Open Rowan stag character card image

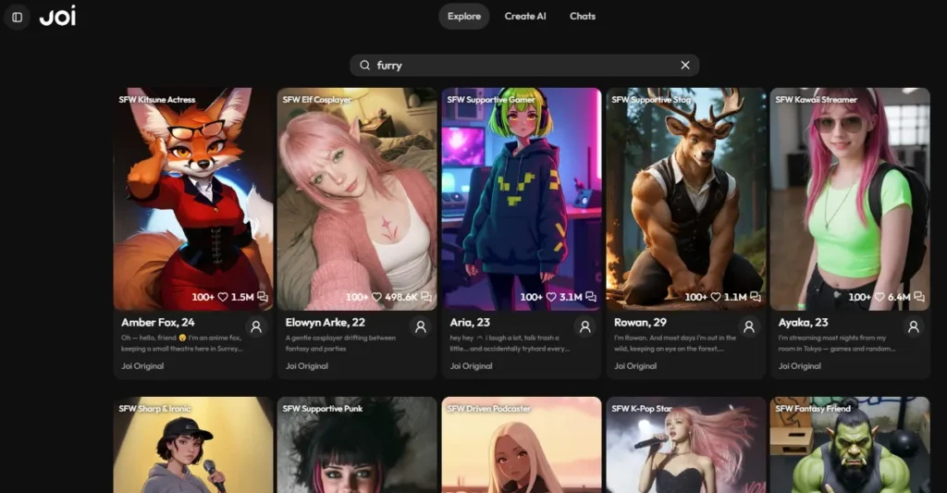(x=685, y=200)
